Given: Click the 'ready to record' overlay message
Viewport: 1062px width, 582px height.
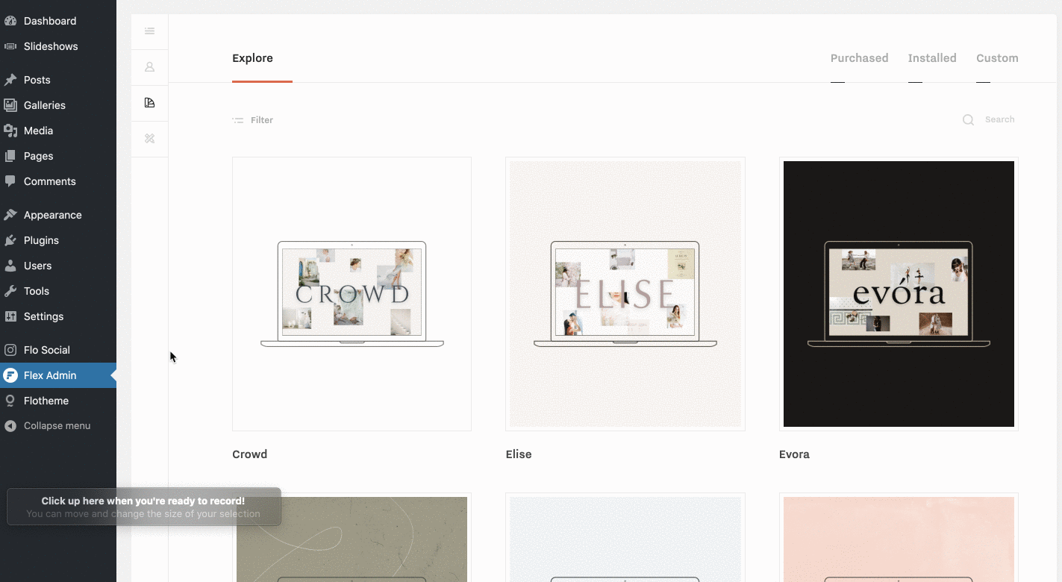Looking at the screenshot, I should click(143, 507).
